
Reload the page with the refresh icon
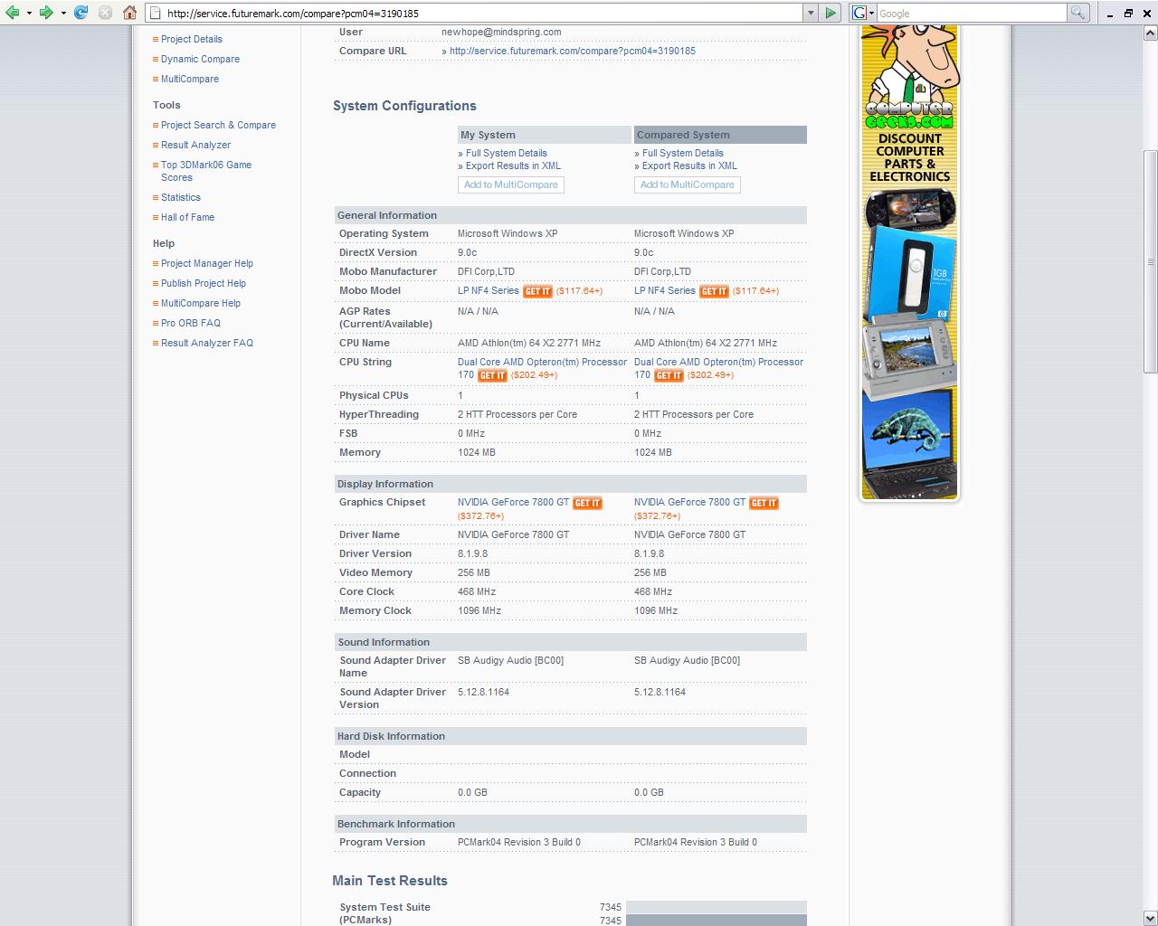point(81,13)
